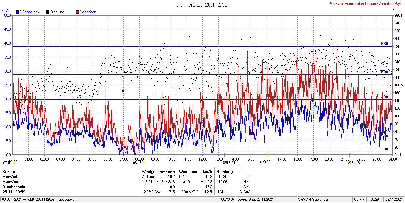Click the chart title Donnerstag, 25.11.2021
Viewport: 405px width, 203px height.
pyautogui.click(x=203, y=5)
